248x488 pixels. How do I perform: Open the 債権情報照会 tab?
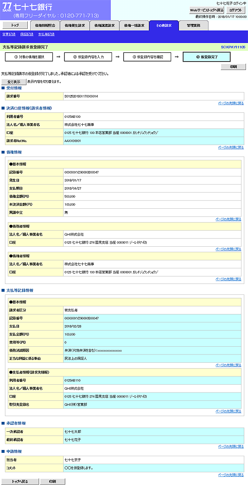tap(45, 26)
